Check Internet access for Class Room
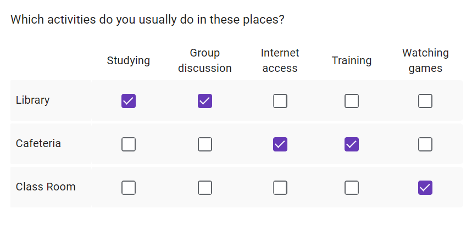 point(280,188)
